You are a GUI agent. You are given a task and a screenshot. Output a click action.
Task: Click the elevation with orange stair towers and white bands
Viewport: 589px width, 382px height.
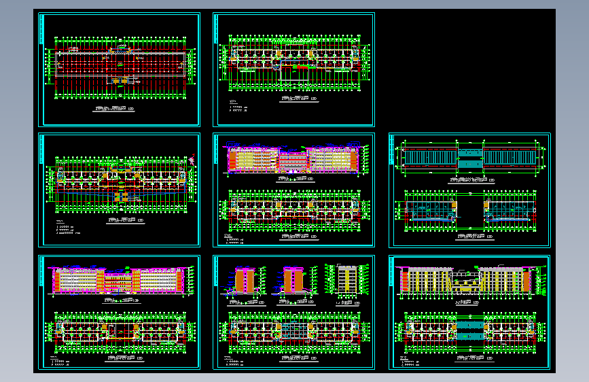pyautogui.click(x=119, y=281)
